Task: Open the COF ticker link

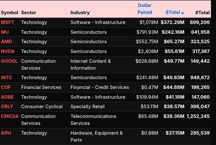Action: click(x=6, y=87)
